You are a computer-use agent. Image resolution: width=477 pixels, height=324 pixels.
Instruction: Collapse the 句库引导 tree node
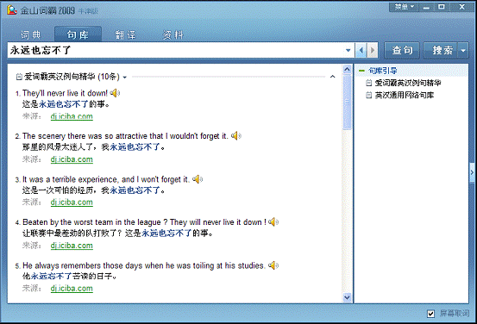(361, 71)
